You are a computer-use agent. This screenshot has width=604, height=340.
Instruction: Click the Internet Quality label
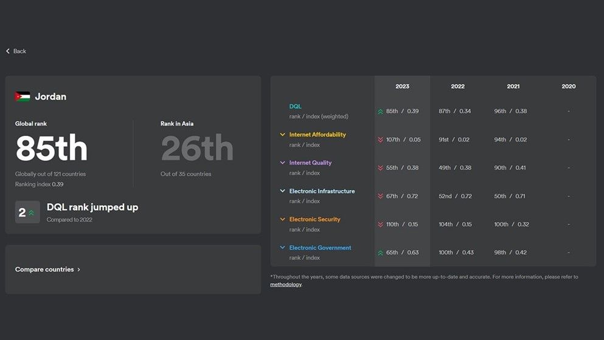point(310,163)
